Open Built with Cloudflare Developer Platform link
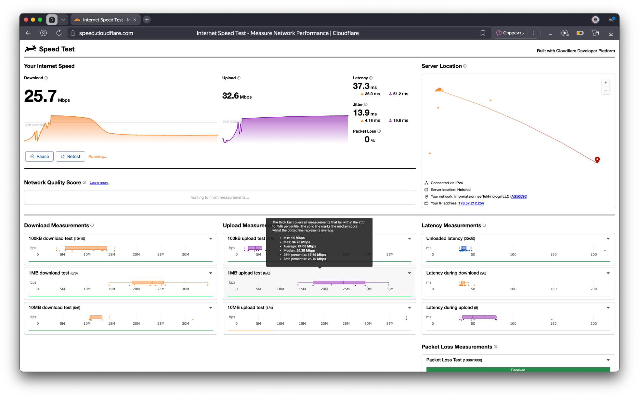 (x=575, y=51)
